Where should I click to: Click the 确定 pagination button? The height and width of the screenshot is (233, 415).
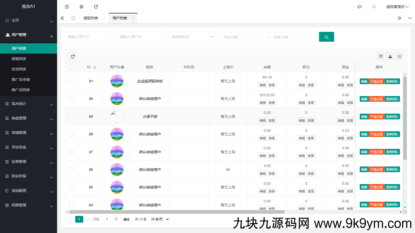127,219
